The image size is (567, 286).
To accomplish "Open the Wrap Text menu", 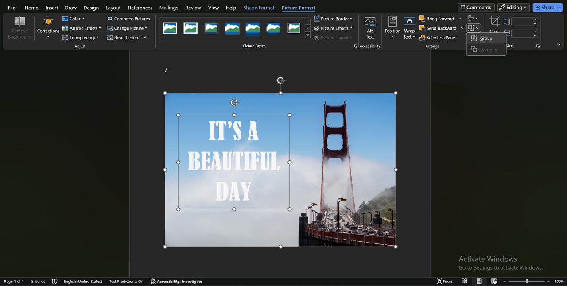I will (x=409, y=27).
